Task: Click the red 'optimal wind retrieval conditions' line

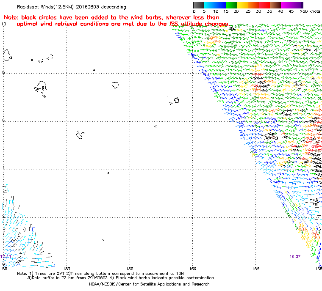Action: pos(123,24)
